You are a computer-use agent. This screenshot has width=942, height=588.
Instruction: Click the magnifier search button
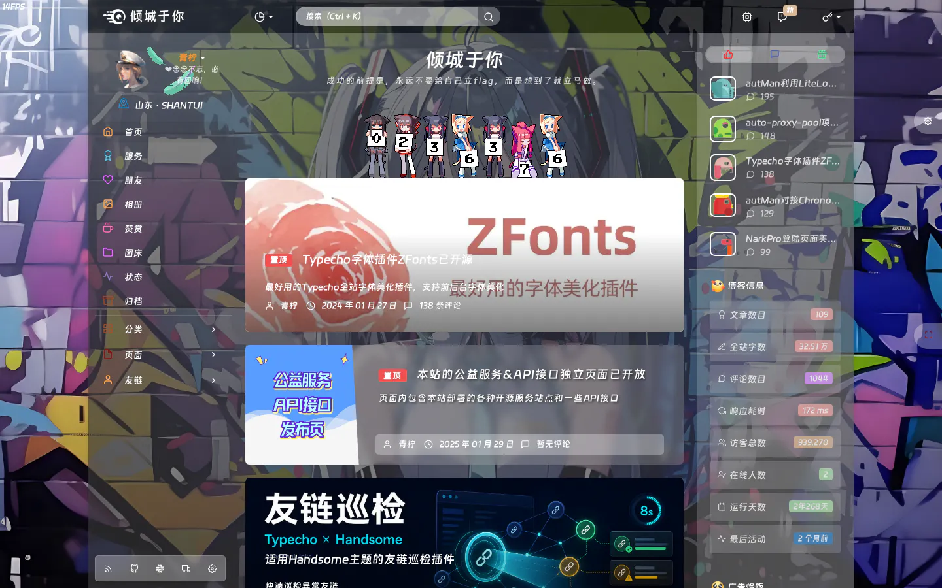coord(489,17)
